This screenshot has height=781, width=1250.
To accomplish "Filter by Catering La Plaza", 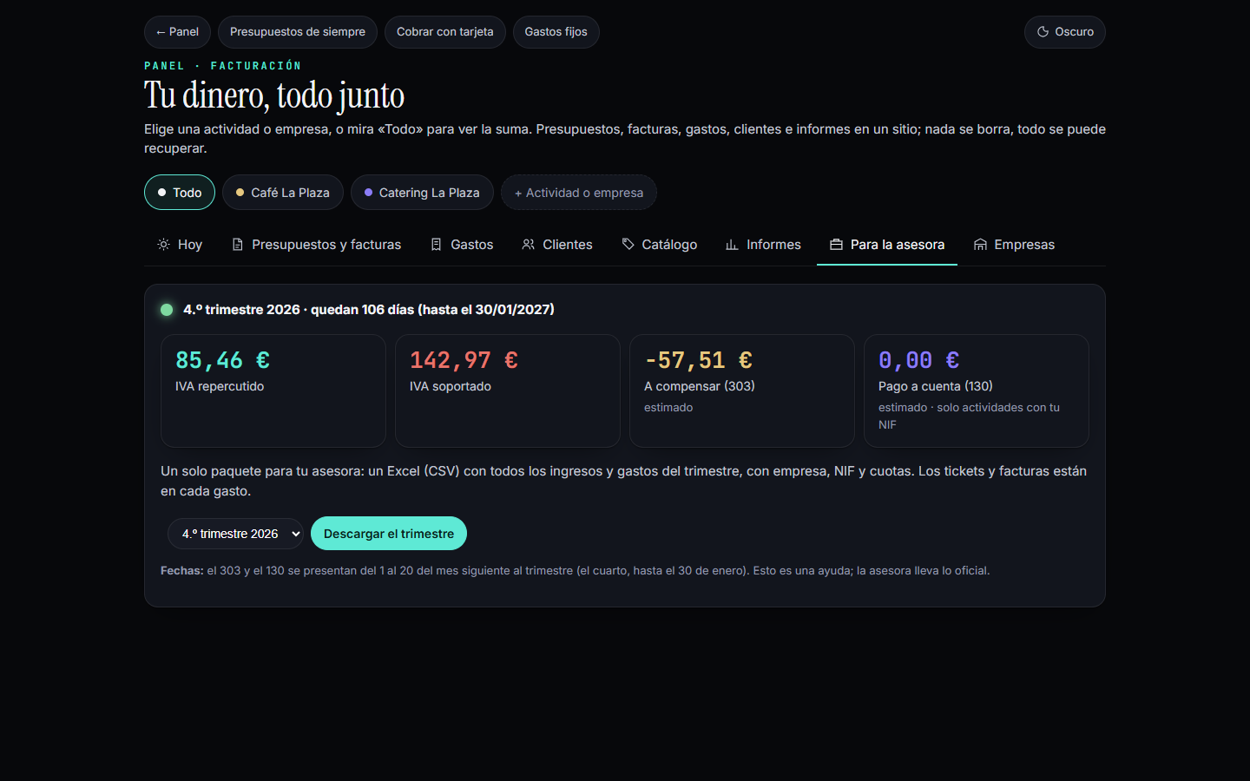I will click(422, 193).
